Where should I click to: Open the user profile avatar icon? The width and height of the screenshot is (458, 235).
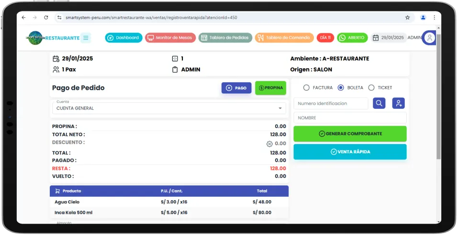click(x=429, y=38)
